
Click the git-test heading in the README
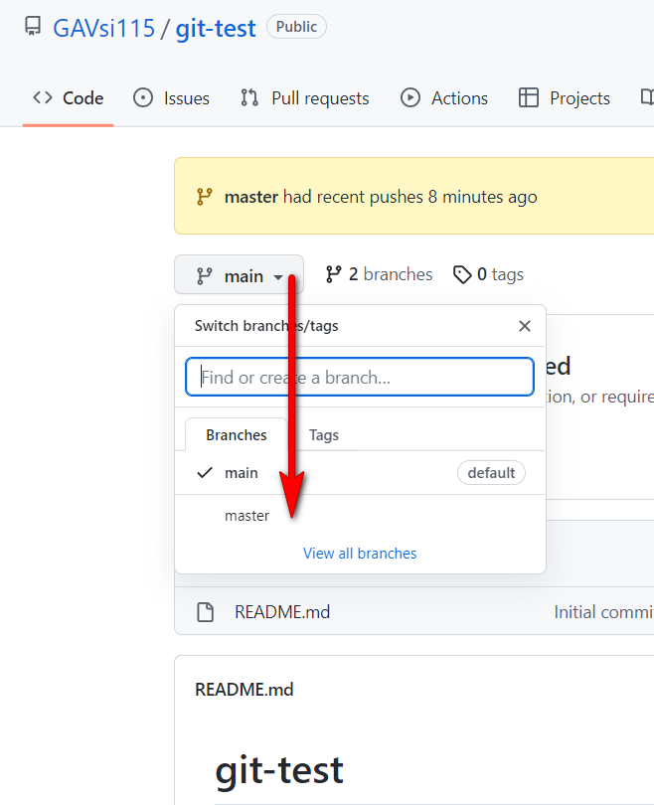[279, 771]
